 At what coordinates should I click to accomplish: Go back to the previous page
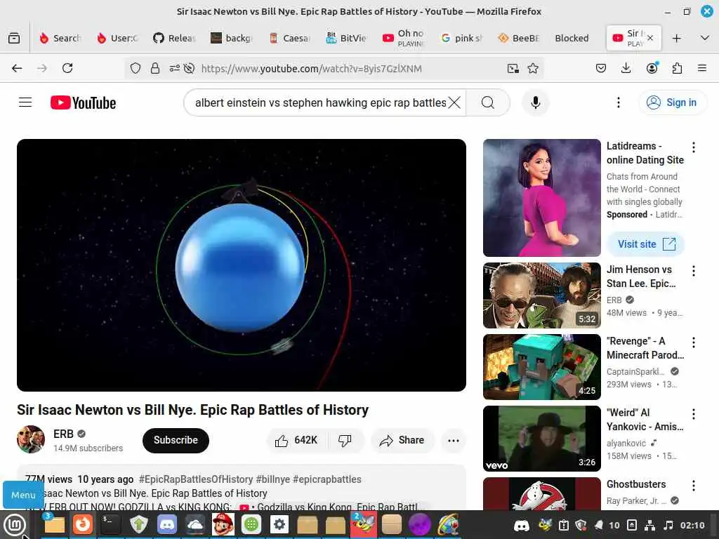click(17, 68)
